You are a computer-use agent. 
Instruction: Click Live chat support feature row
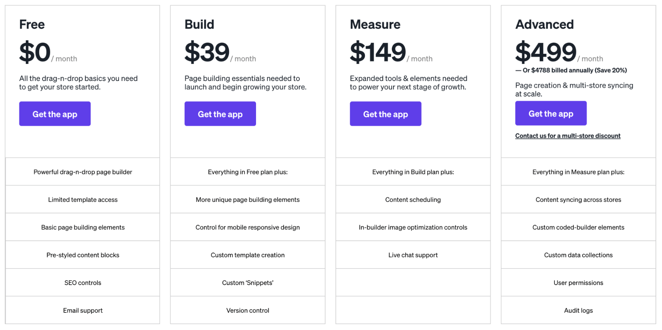(x=413, y=255)
